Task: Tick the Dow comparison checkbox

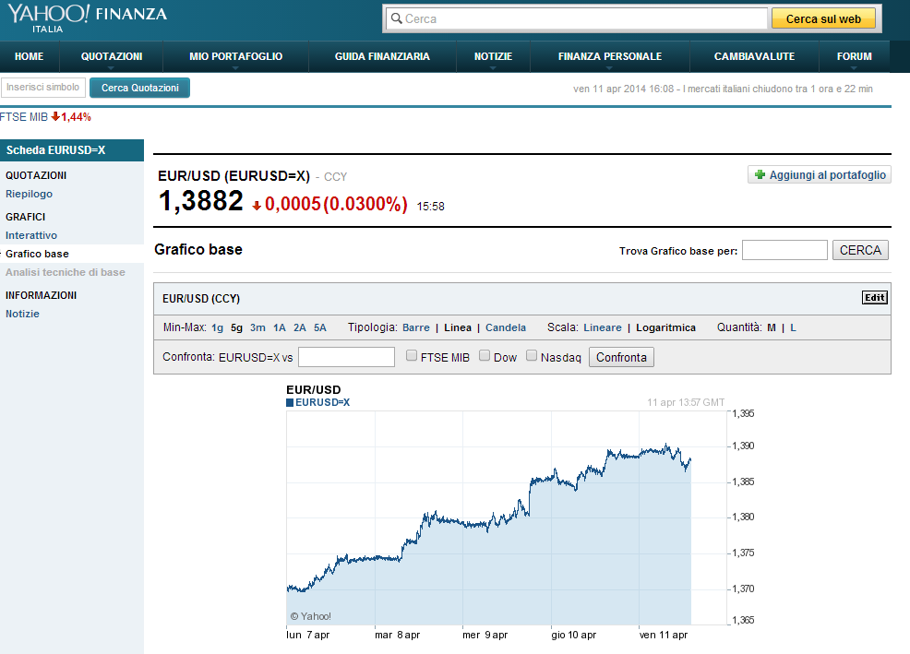Action: pyautogui.click(x=485, y=356)
